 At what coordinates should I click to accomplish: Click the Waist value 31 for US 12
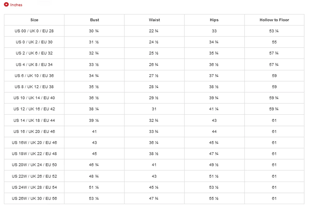(x=154, y=109)
